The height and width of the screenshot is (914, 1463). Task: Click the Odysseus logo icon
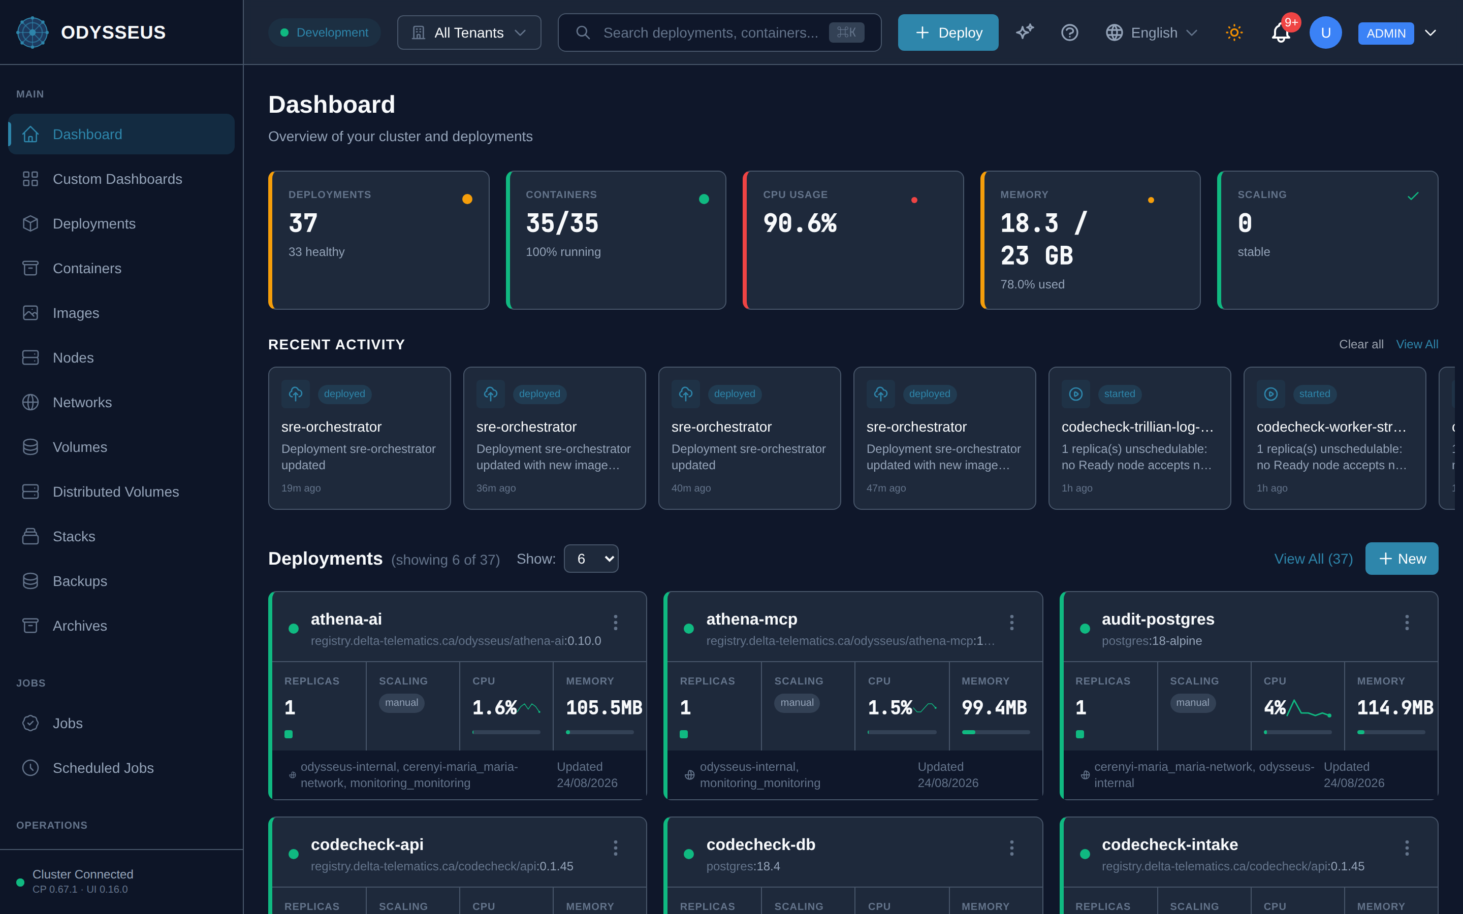pos(33,32)
